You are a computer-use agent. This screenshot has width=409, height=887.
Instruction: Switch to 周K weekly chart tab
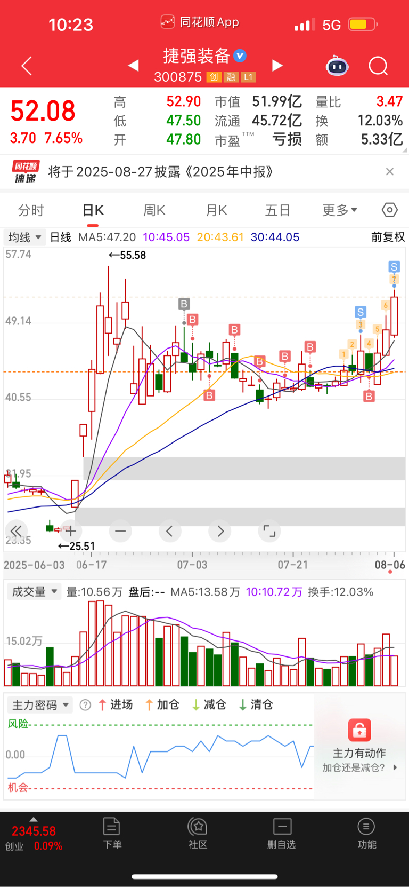coord(154,210)
